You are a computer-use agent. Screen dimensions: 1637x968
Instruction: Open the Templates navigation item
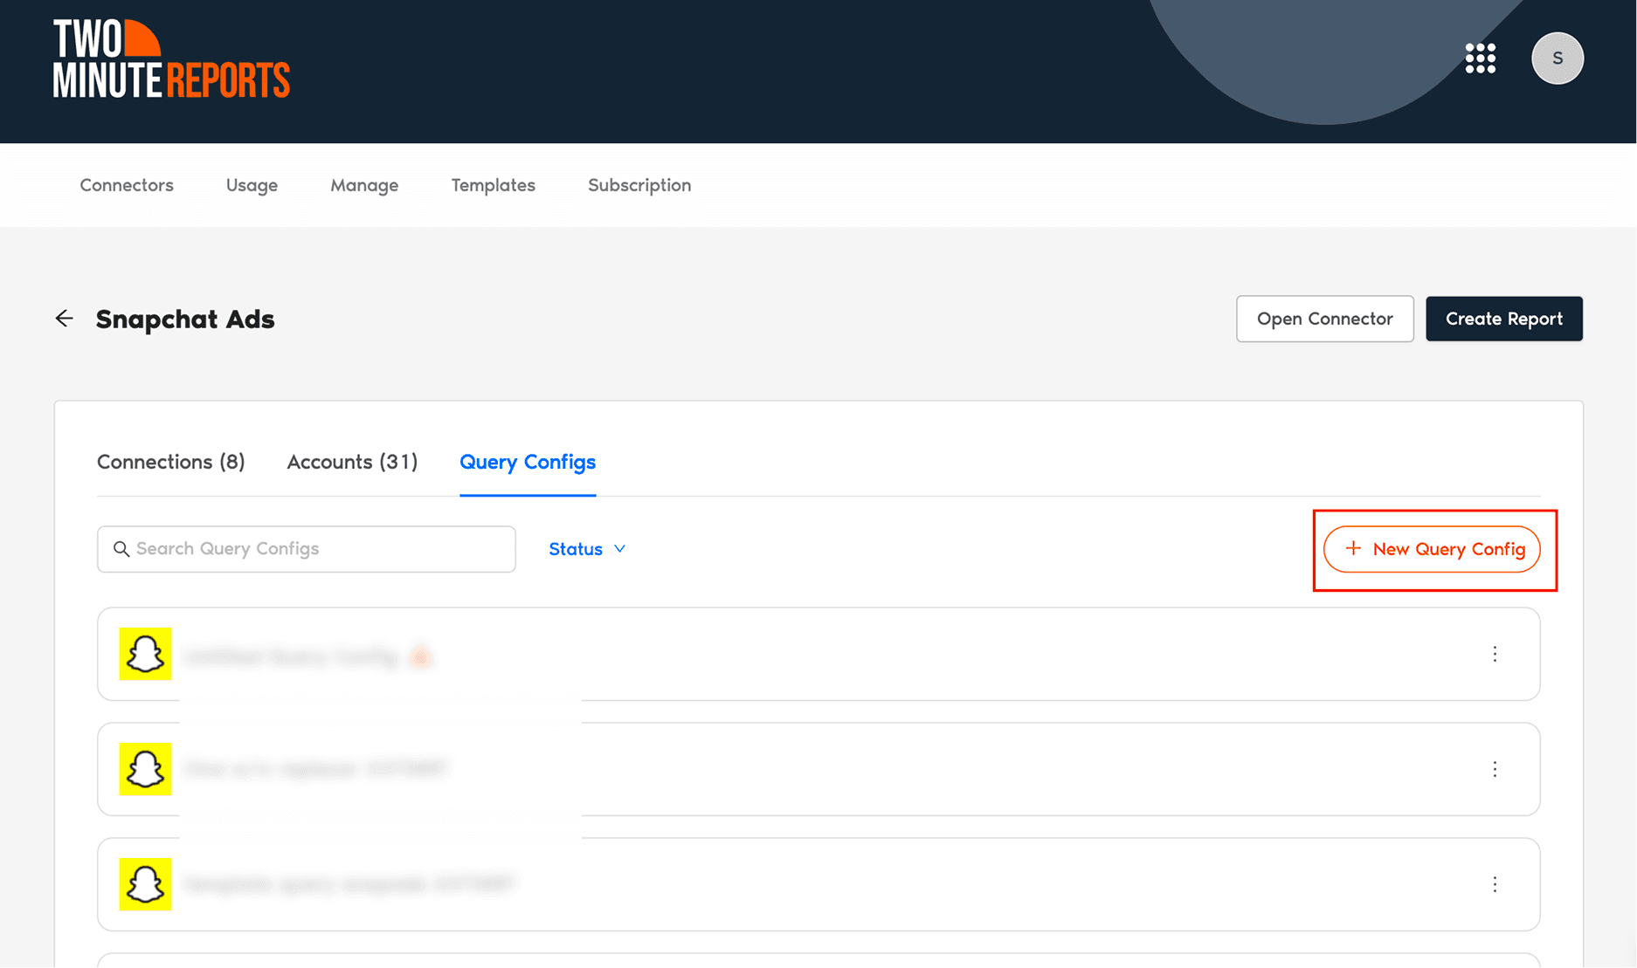[493, 185]
